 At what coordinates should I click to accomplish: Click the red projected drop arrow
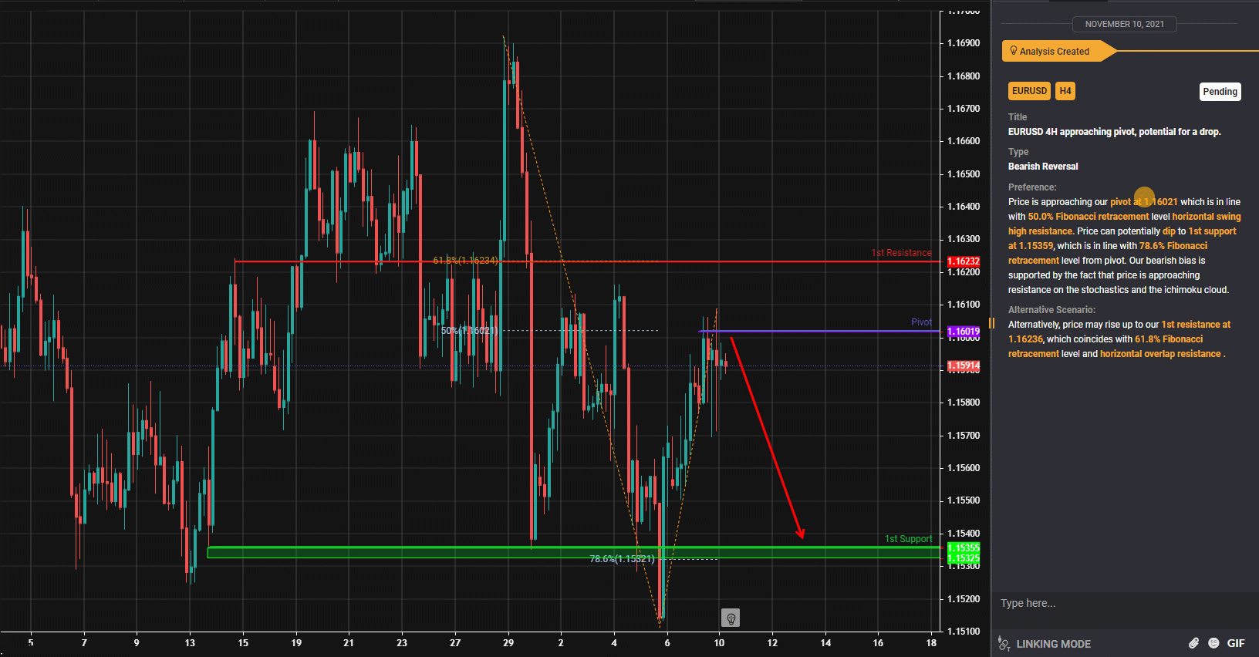768,437
